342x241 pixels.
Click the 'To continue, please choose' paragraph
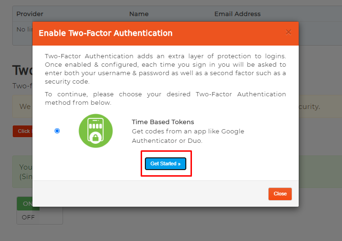pos(165,98)
